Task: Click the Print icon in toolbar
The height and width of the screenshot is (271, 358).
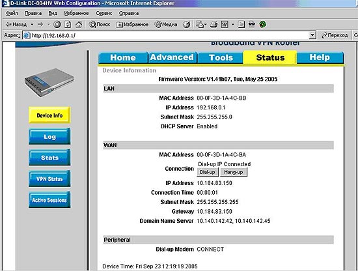Action: click(x=213, y=24)
